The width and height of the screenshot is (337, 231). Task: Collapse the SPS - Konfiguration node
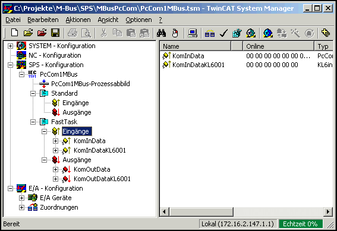(10, 65)
